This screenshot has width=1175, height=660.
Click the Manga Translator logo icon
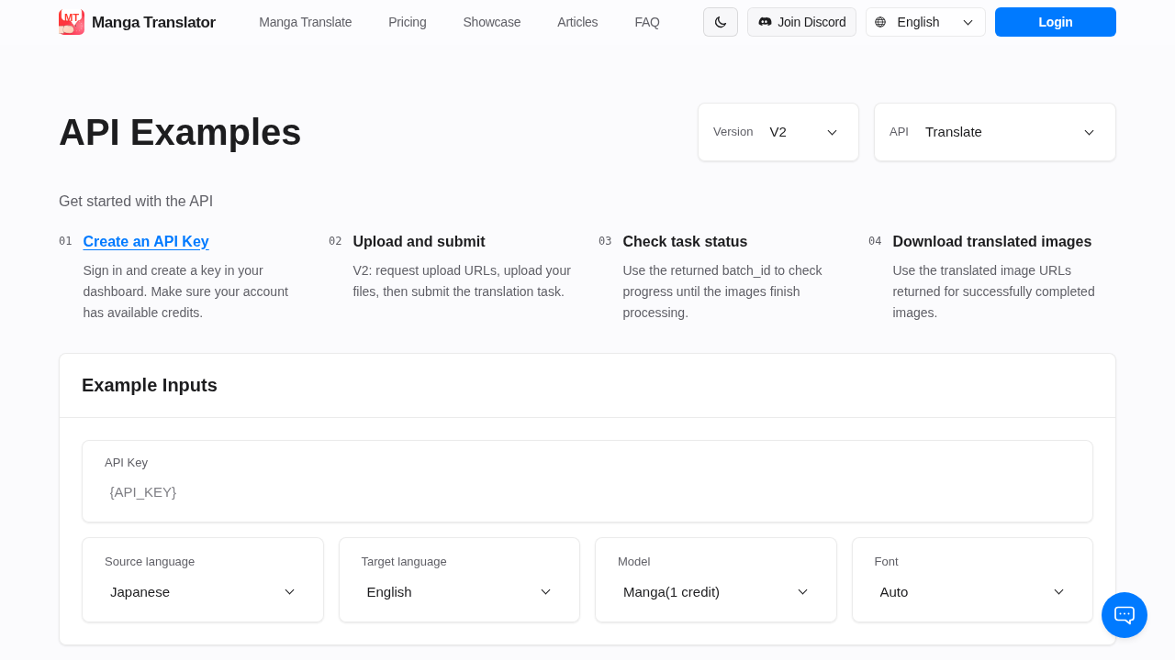[x=72, y=22]
